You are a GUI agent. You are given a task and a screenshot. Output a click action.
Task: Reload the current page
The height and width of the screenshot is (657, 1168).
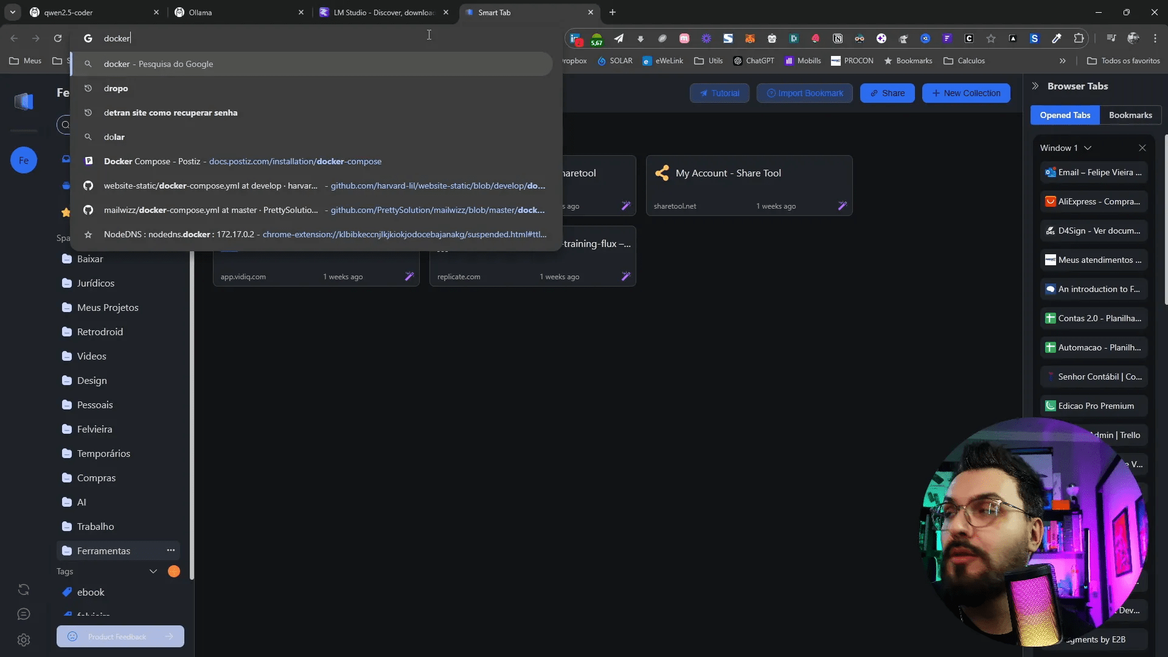point(58,38)
